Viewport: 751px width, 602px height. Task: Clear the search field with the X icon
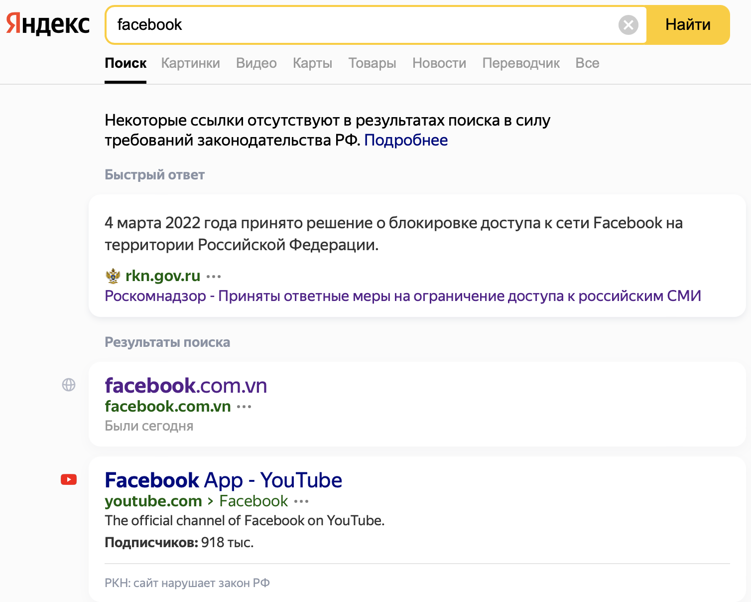click(628, 24)
